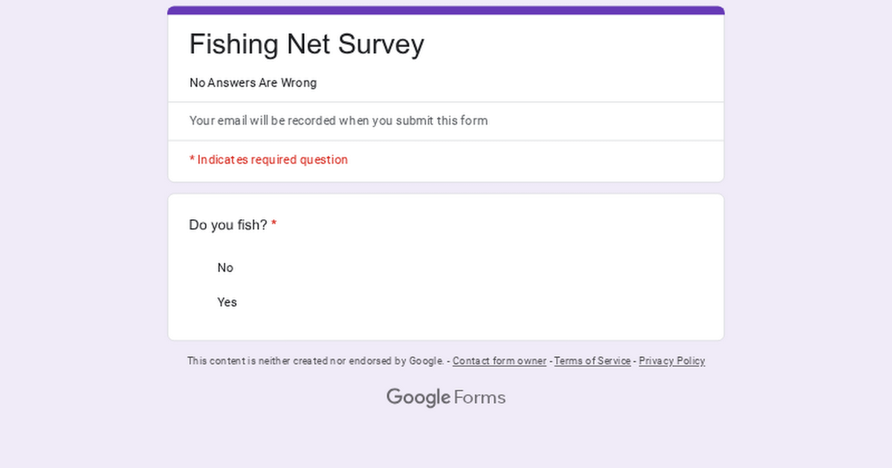892x468 pixels.
Task: Click the word "Survey" in the form title
Action: [x=381, y=45]
